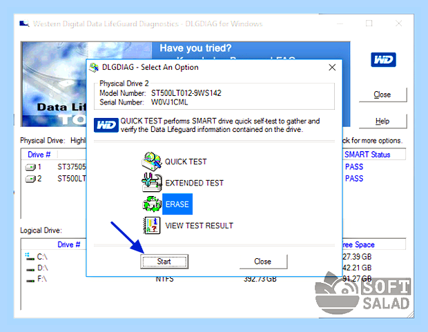The image size is (428, 332).
Task: Select the QUICK TEST magnifier icon
Action: (x=151, y=162)
